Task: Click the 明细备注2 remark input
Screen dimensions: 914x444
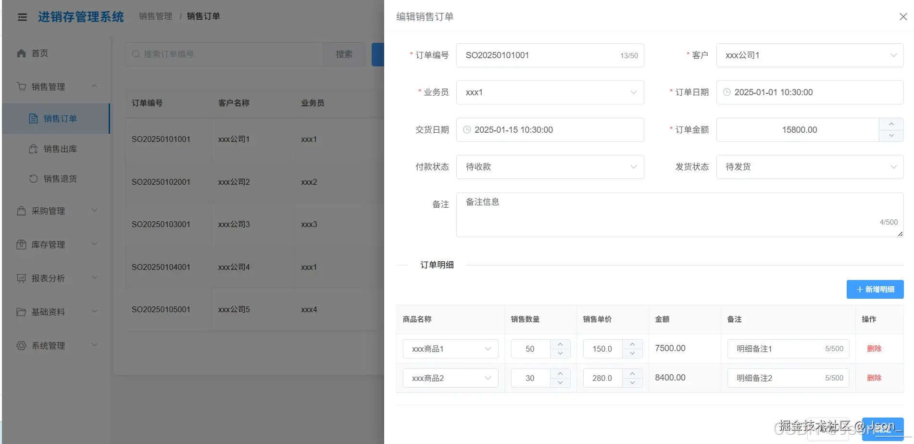Action: (789, 378)
